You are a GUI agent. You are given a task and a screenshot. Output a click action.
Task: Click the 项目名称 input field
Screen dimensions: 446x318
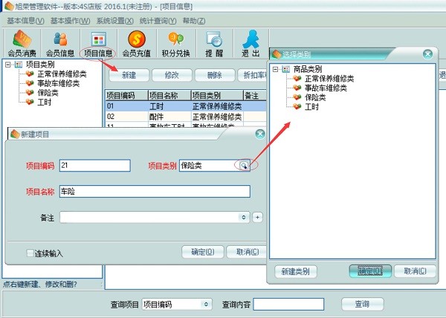(155, 191)
